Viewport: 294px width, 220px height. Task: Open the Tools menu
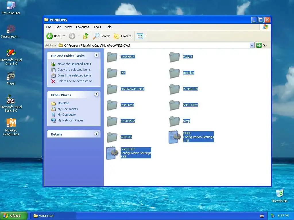pos(97,27)
